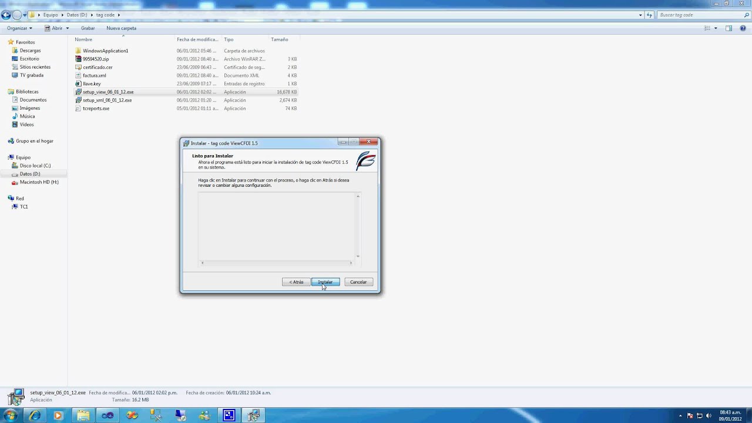Click the Grabar toolbar button
Screen dimensions: 752x423
[x=88, y=28]
